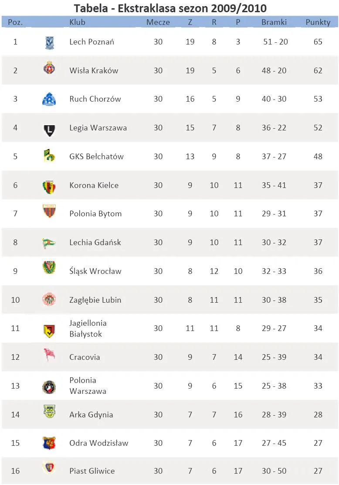This screenshot has width=339, height=485.
Task: Click the Punkty column header
Action: [318, 22]
